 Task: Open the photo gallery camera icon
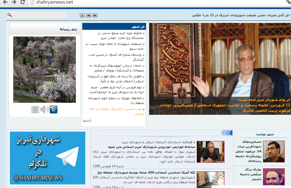click(x=54, y=109)
